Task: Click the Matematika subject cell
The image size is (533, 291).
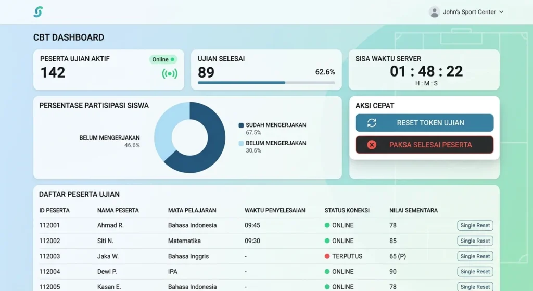Action: (x=184, y=241)
